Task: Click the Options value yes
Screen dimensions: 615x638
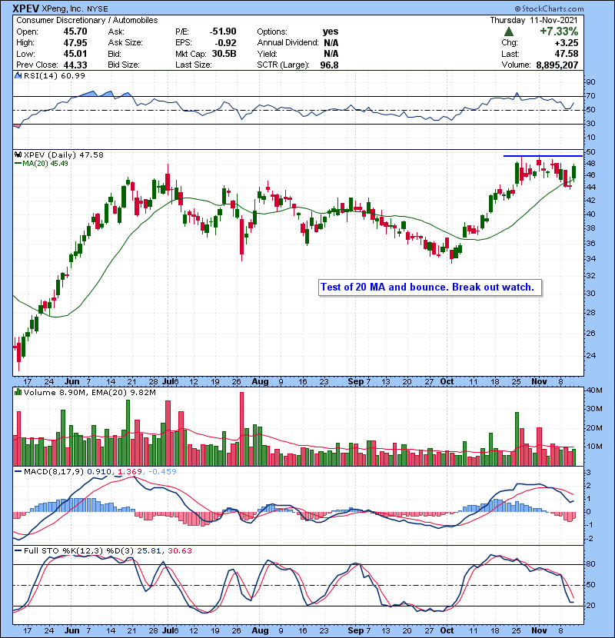Action: [331, 32]
